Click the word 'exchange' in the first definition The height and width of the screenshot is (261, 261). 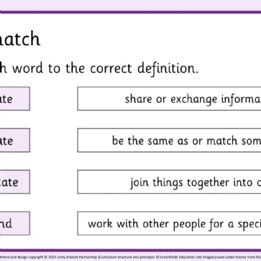click(x=194, y=99)
